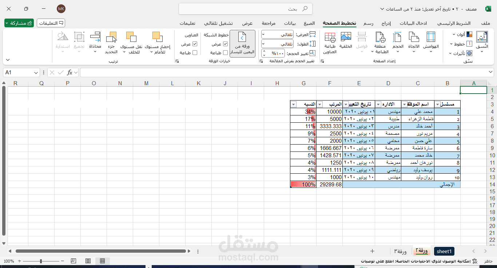Toggle Sheet Right-to-Left (ورقة من اليمين لليسار)
The width and height of the screenshot is (497, 268).
click(242, 44)
